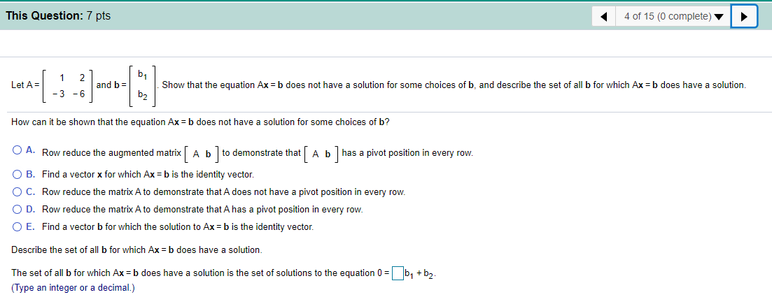Click the second bracketed [A b] in option A
772x304 pixels.
tap(321, 153)
